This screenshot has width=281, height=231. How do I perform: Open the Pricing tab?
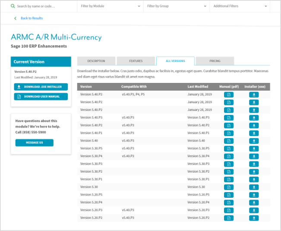click(215, 61)
